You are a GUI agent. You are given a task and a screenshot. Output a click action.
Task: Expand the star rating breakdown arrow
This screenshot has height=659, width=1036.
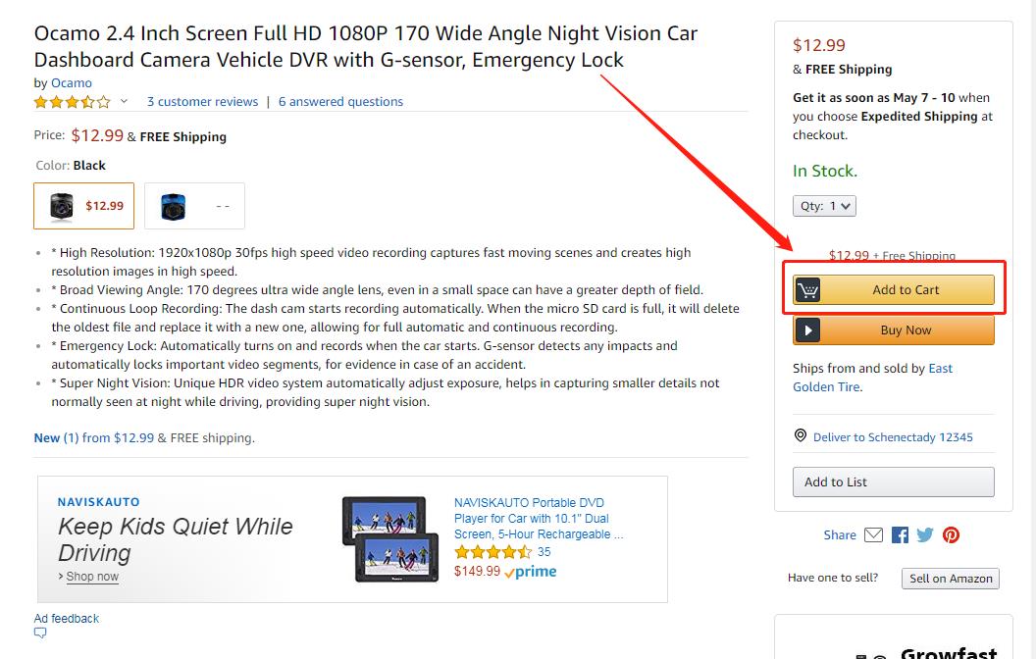[124, 101]
